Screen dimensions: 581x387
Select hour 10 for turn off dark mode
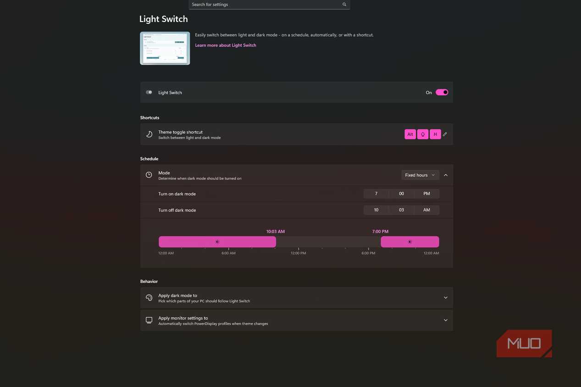pyautogui.click(x=376, y=210)
